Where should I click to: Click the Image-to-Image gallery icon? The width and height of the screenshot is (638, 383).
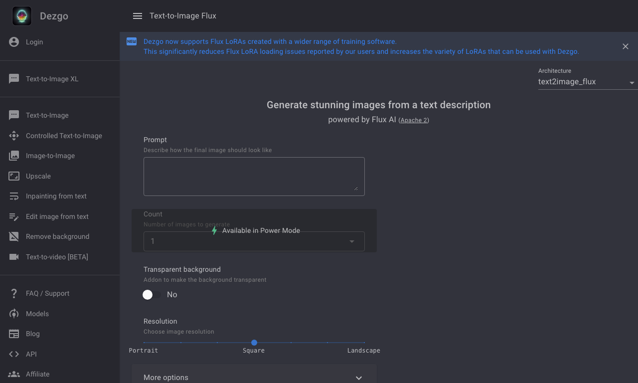pos(14,156)
